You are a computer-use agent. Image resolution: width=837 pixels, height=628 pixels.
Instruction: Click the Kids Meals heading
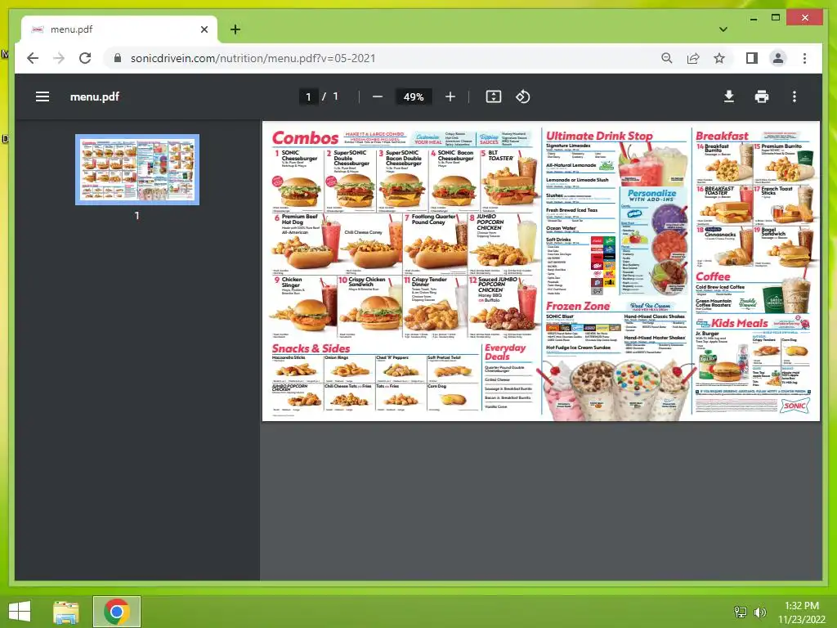click(739, 323)
